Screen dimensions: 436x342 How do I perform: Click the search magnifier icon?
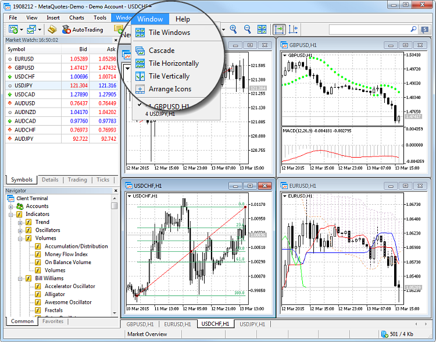413,29
